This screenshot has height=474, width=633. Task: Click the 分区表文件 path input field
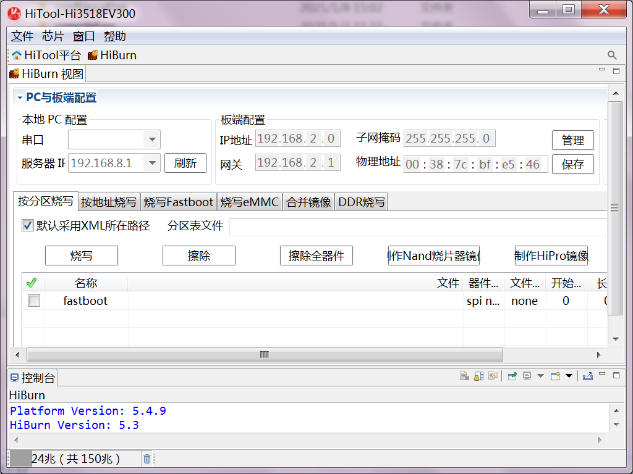pyautogui.click(x=418, y=227)
